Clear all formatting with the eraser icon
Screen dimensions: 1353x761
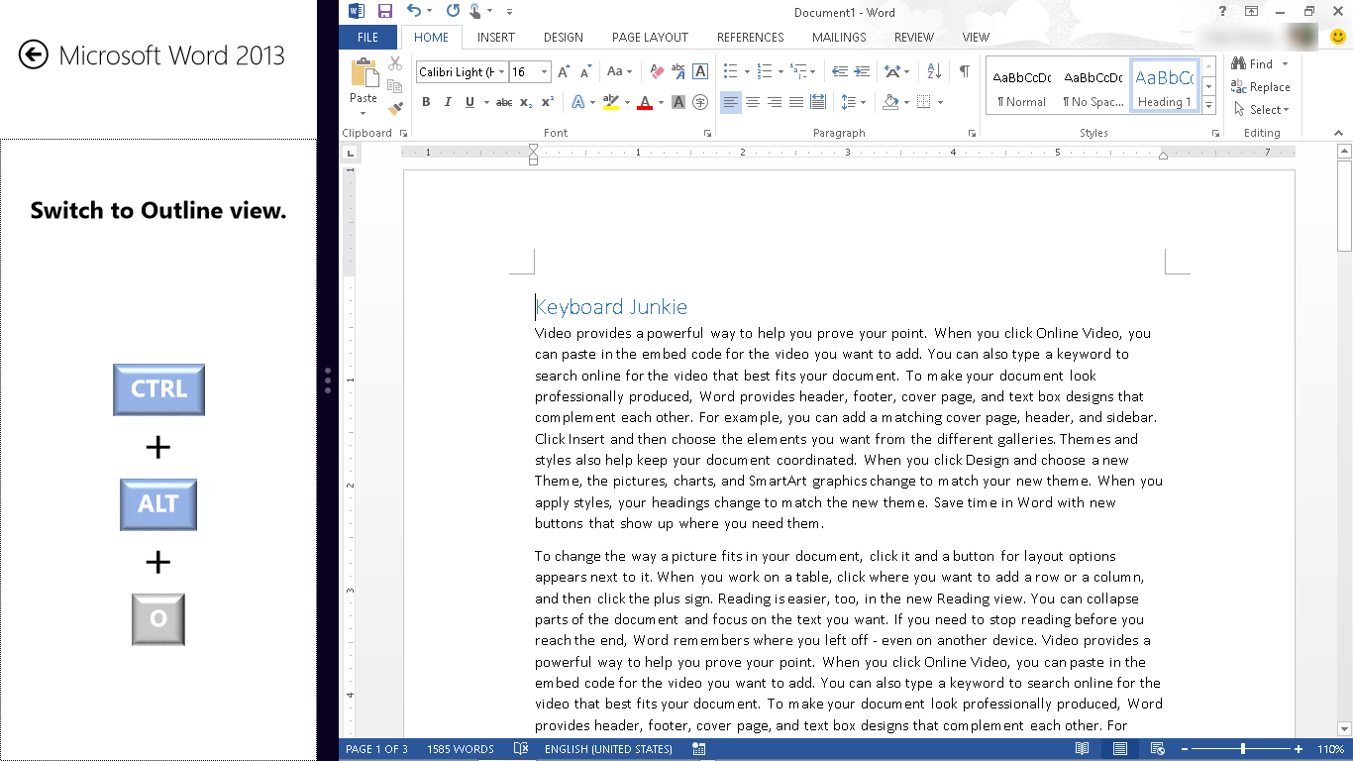(x=657, y=72)
